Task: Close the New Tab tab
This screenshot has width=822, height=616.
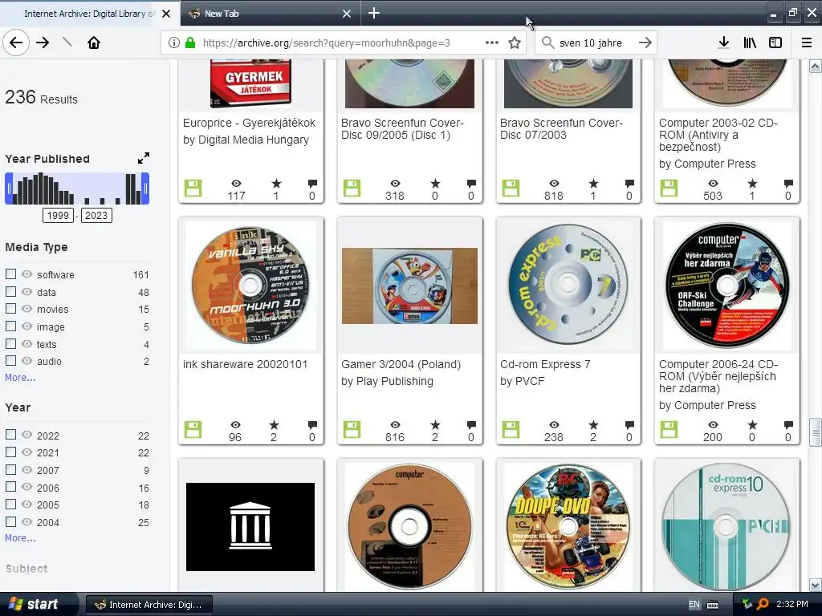Action: 347,14
